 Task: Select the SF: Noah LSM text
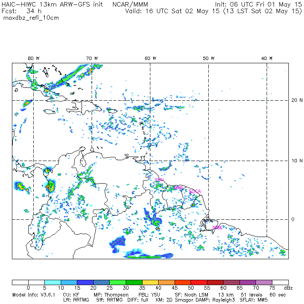click(x=191, y=295)
